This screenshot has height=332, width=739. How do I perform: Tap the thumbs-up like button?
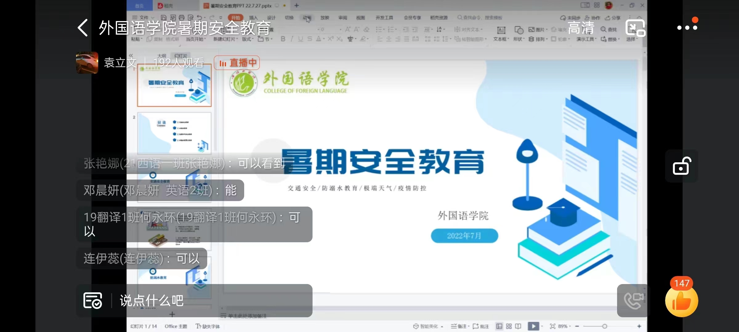tap(681, 302)
